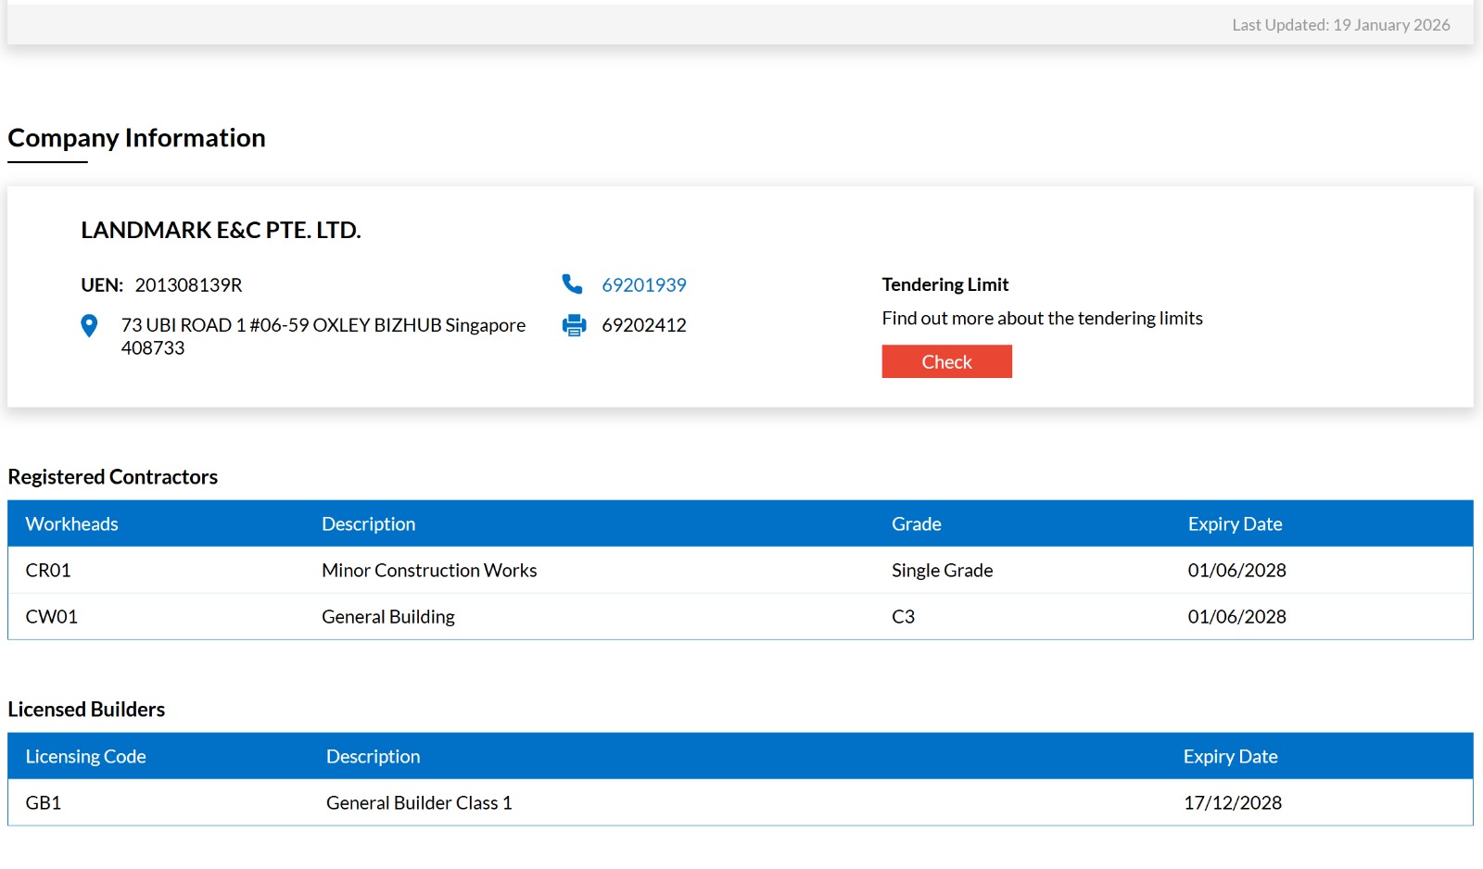The image size is (1483, 869).
Task: Click Expiry Date header in Licensed Builders table
Action: pyautogui.click(x=1230, y=757)
